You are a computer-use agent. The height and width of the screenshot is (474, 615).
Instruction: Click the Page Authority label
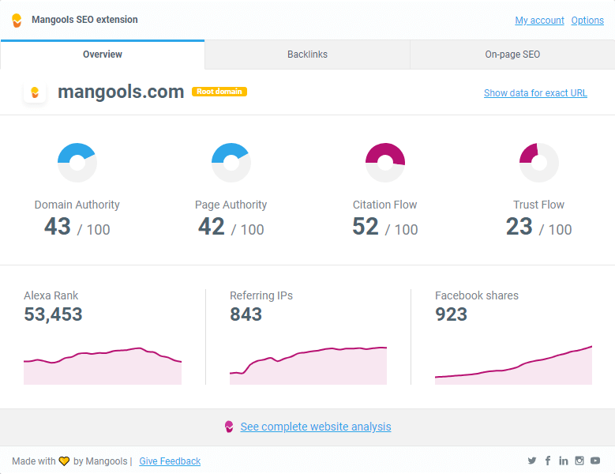pyautogui.click(x=231, y=205)
